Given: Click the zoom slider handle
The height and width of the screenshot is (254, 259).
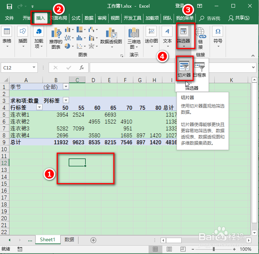Looking at the screenshot, I should pyautogui.click(x=214, y=249).
